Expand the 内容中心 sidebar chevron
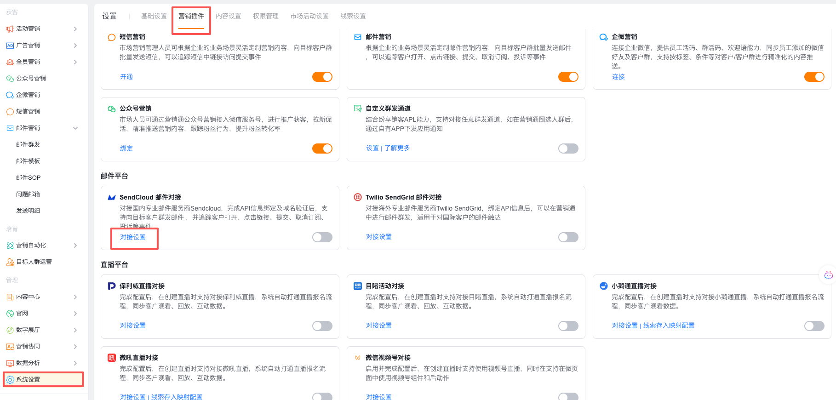This screenshot has height=400, width=836. (75, 297)
